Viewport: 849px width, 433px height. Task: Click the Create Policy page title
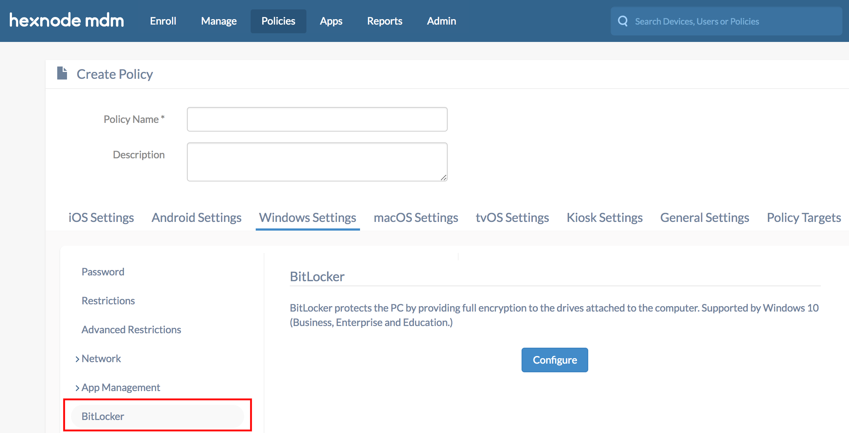(x=114, y=74)
